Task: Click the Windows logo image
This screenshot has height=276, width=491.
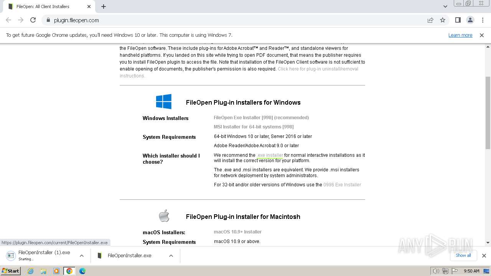Action: pos(164,102)
